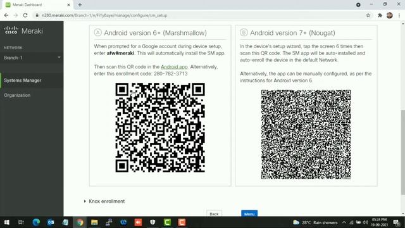Open a new browser tab
The image size is (405, 228).
[80, 5]
